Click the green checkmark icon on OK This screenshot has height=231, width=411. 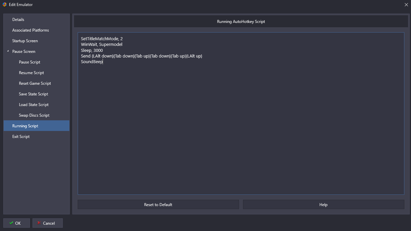pyautogui.click(x=11, y=223)
